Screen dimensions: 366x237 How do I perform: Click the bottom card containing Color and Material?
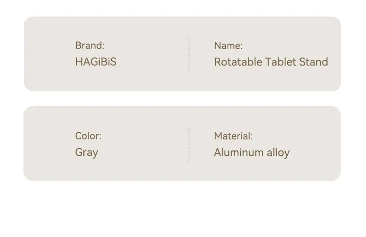click(182, 143)
